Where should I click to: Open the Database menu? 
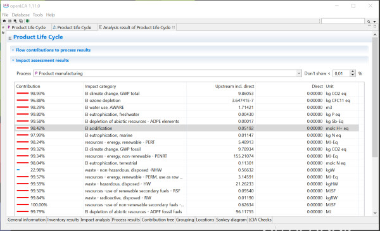pos(21,15)
